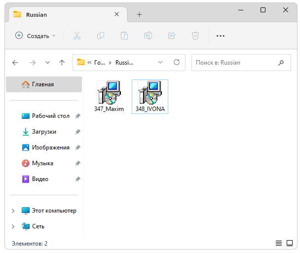Select the Russian window tab

coord(68,14)
